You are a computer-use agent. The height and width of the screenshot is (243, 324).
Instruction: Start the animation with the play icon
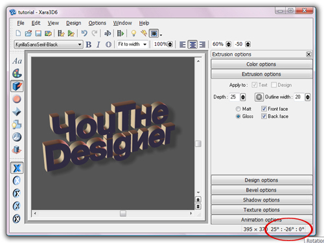tap(121, 33)
